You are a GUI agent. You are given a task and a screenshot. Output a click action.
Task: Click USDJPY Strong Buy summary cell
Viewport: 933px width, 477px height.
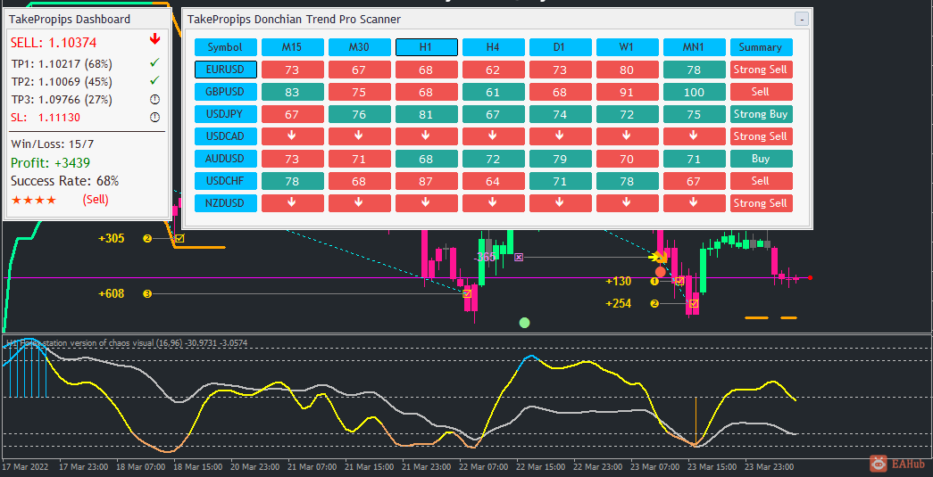pos(762,114)
